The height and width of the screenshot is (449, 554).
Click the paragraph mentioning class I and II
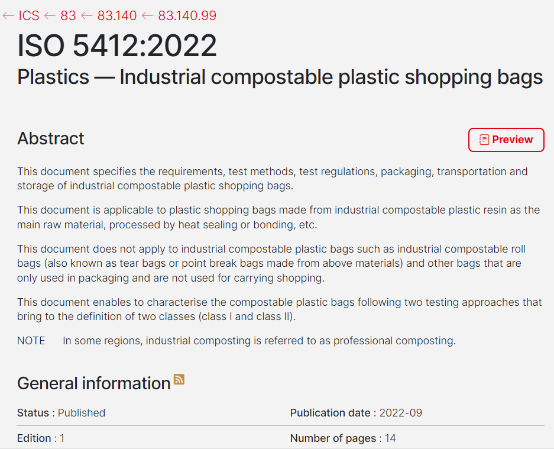tap(279, 309)
